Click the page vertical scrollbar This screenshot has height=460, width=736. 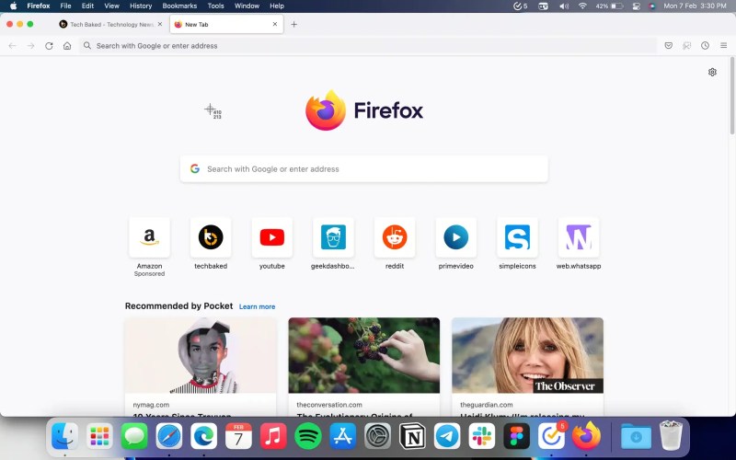(731, 96)
